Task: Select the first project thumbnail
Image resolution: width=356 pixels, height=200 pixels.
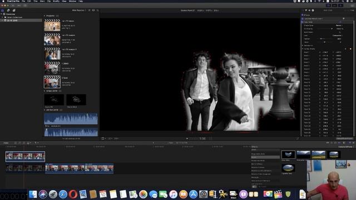Action: tap(52, 25)
